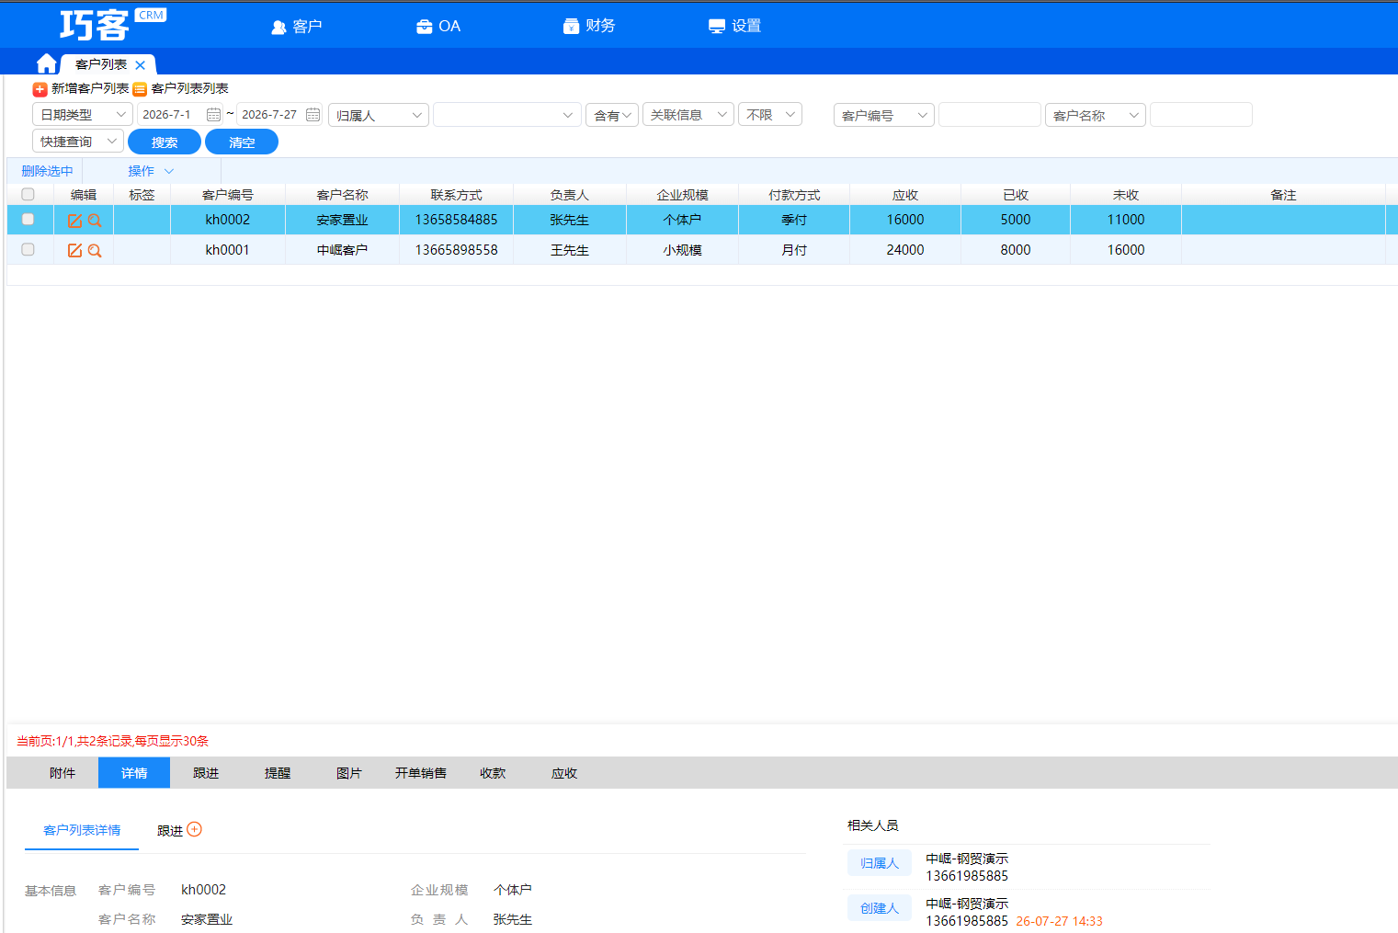Add a follow-up with the 跟进 plus icon

pyautogui.click(x=194, y=829)
